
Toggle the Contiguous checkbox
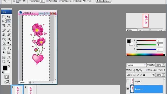pos(60,1)
